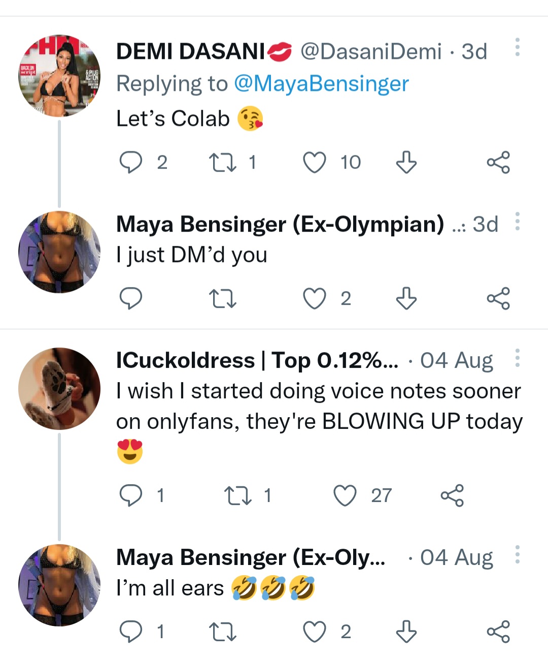Like the voice notes tweet
The height and width of the screenshot is (659, 548).
(x=345, y=495)
